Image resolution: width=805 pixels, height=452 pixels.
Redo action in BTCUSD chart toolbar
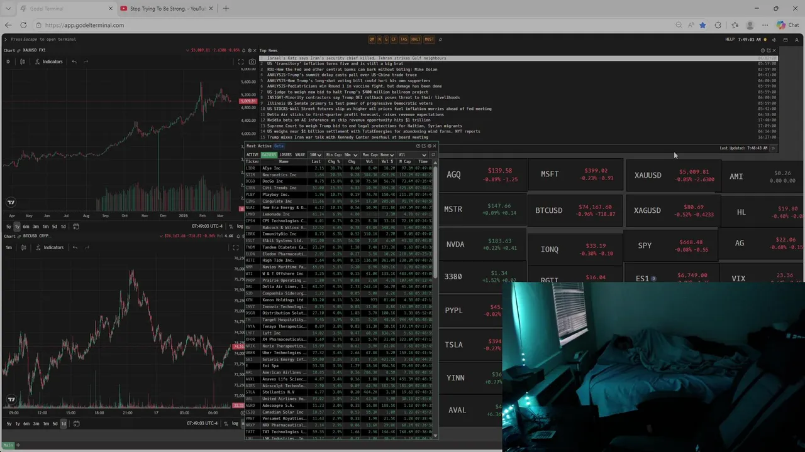coord(86,247)
